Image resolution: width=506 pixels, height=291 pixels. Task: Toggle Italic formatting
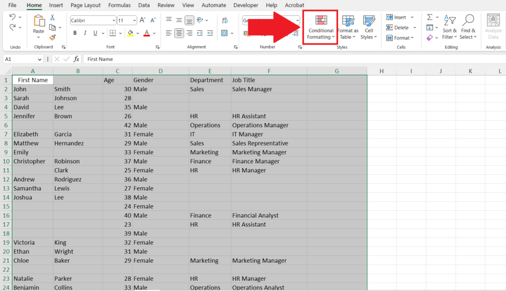tap(85, 33)
